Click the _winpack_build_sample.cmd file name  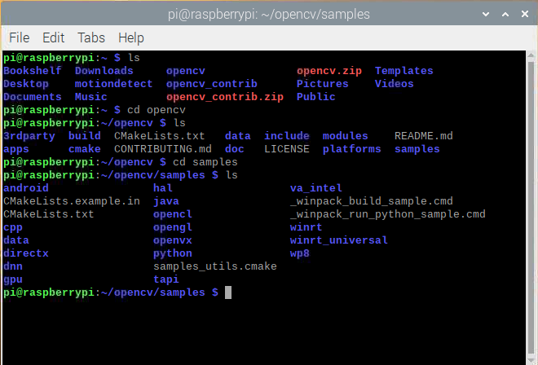pos(371,201)
